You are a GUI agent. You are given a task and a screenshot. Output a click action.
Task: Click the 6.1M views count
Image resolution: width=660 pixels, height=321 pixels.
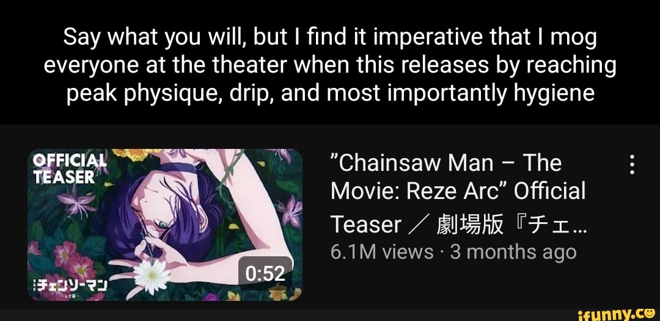click(382, 252)
